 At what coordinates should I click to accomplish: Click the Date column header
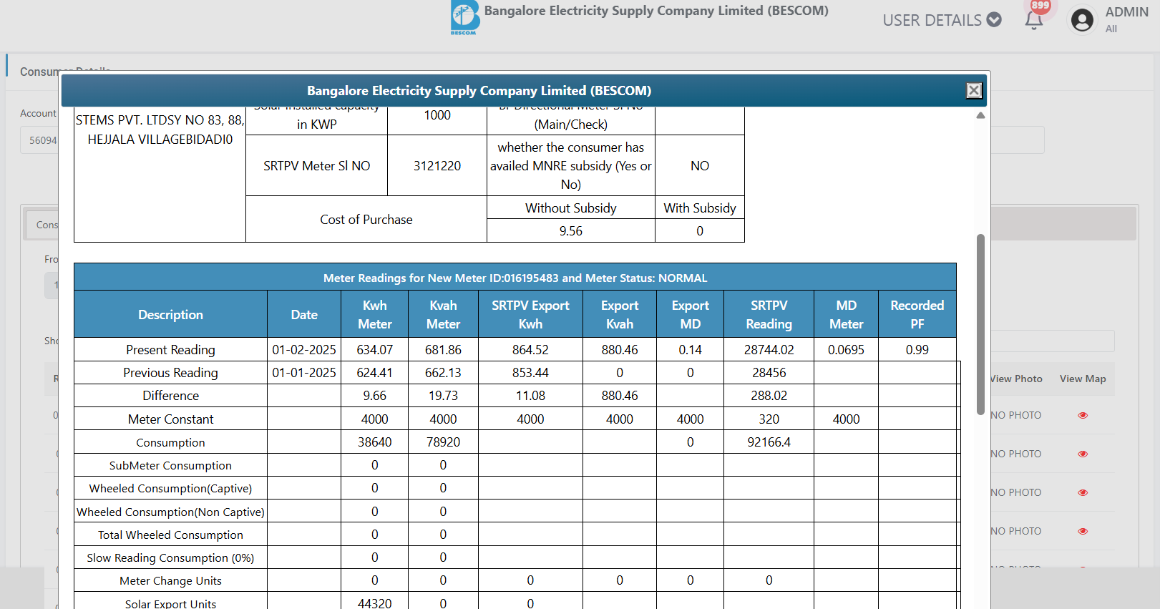304,314
